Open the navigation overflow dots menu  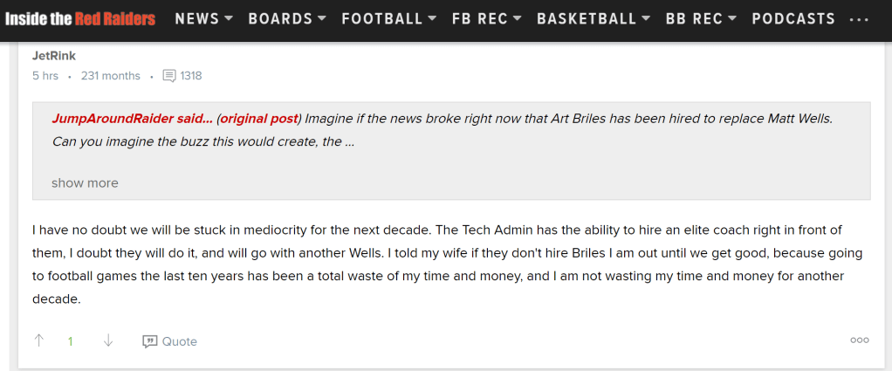click(x=859, y=18)
